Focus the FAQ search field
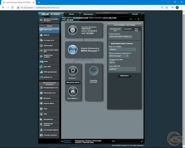The image size is (185, 148). click(x=128, y=141)
